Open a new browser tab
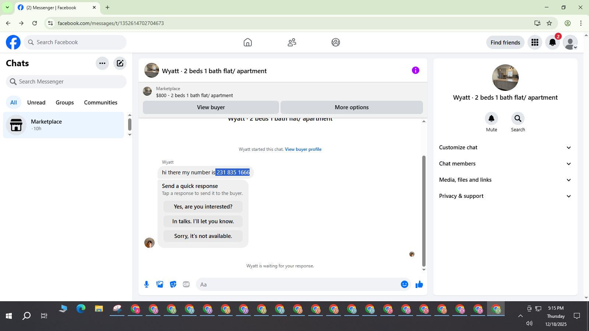Image resolution: width=589 pixels, height=331 pixels. 107,7
